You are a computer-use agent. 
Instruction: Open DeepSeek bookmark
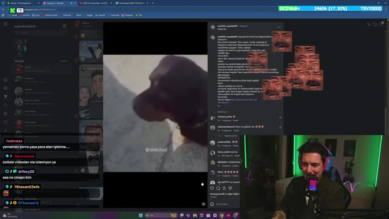click(113, 15)
